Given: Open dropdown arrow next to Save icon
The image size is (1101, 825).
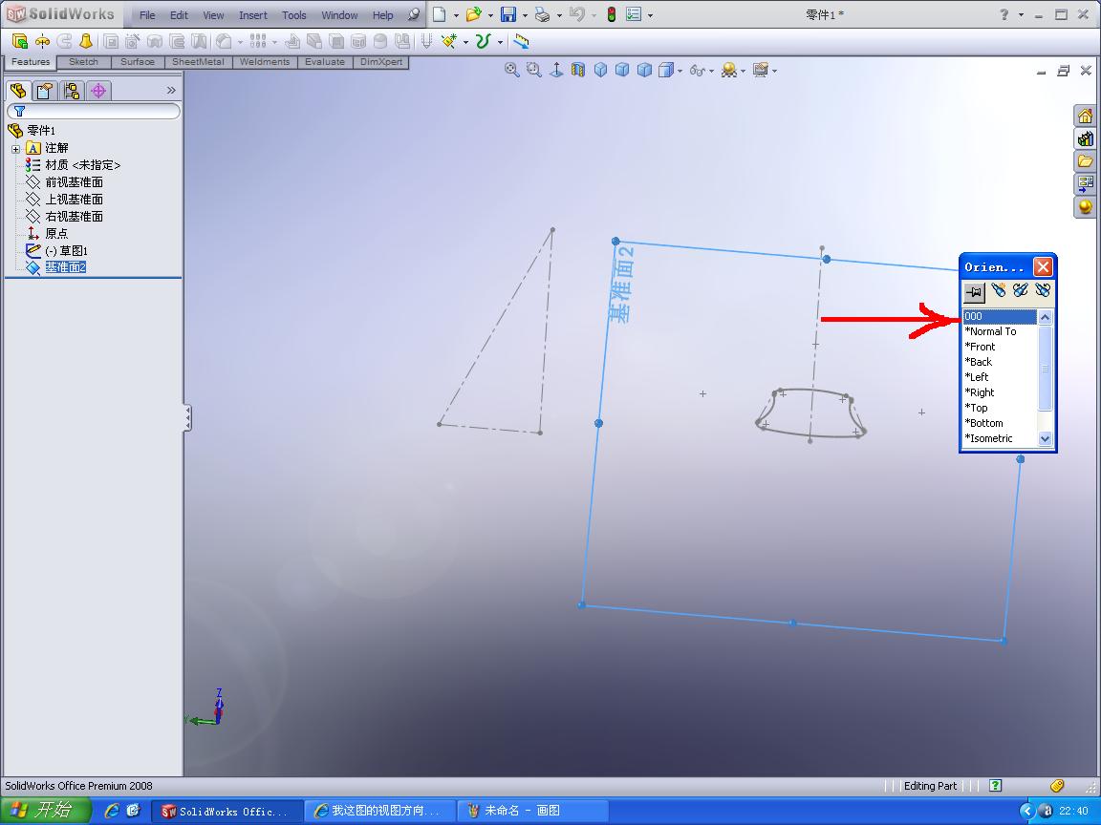Looking at the screenshot, I should pos(525,14).
